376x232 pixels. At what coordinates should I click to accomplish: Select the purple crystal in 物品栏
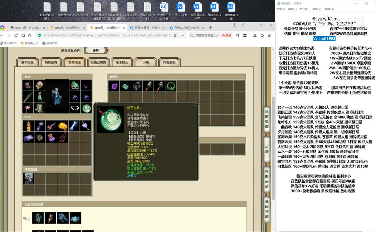pos(114,86)
